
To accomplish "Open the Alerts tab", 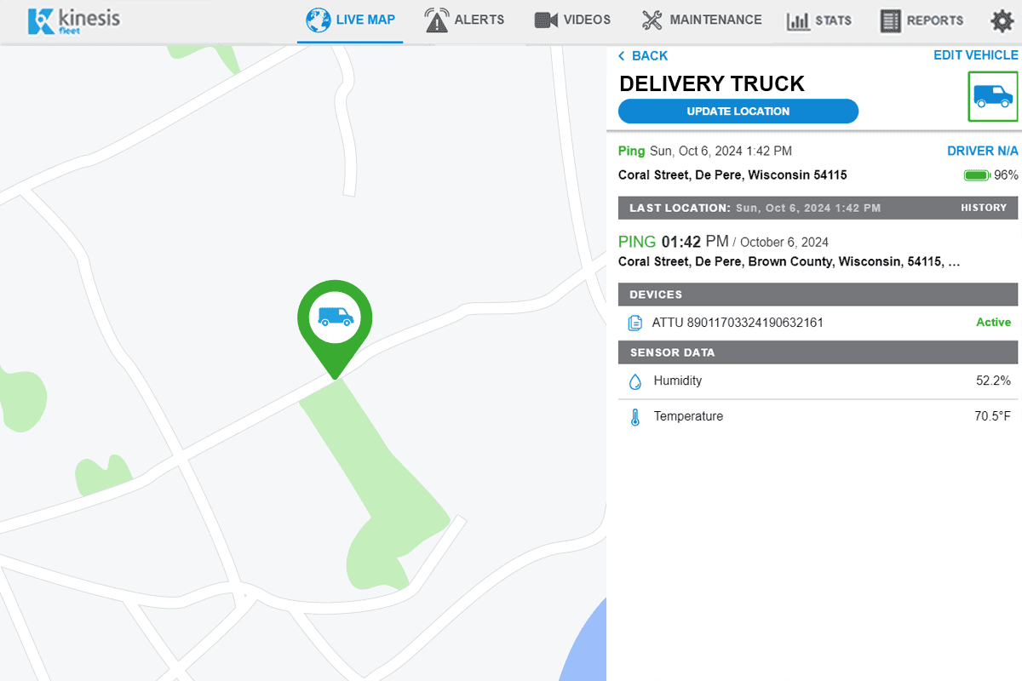I will [464, 20].
